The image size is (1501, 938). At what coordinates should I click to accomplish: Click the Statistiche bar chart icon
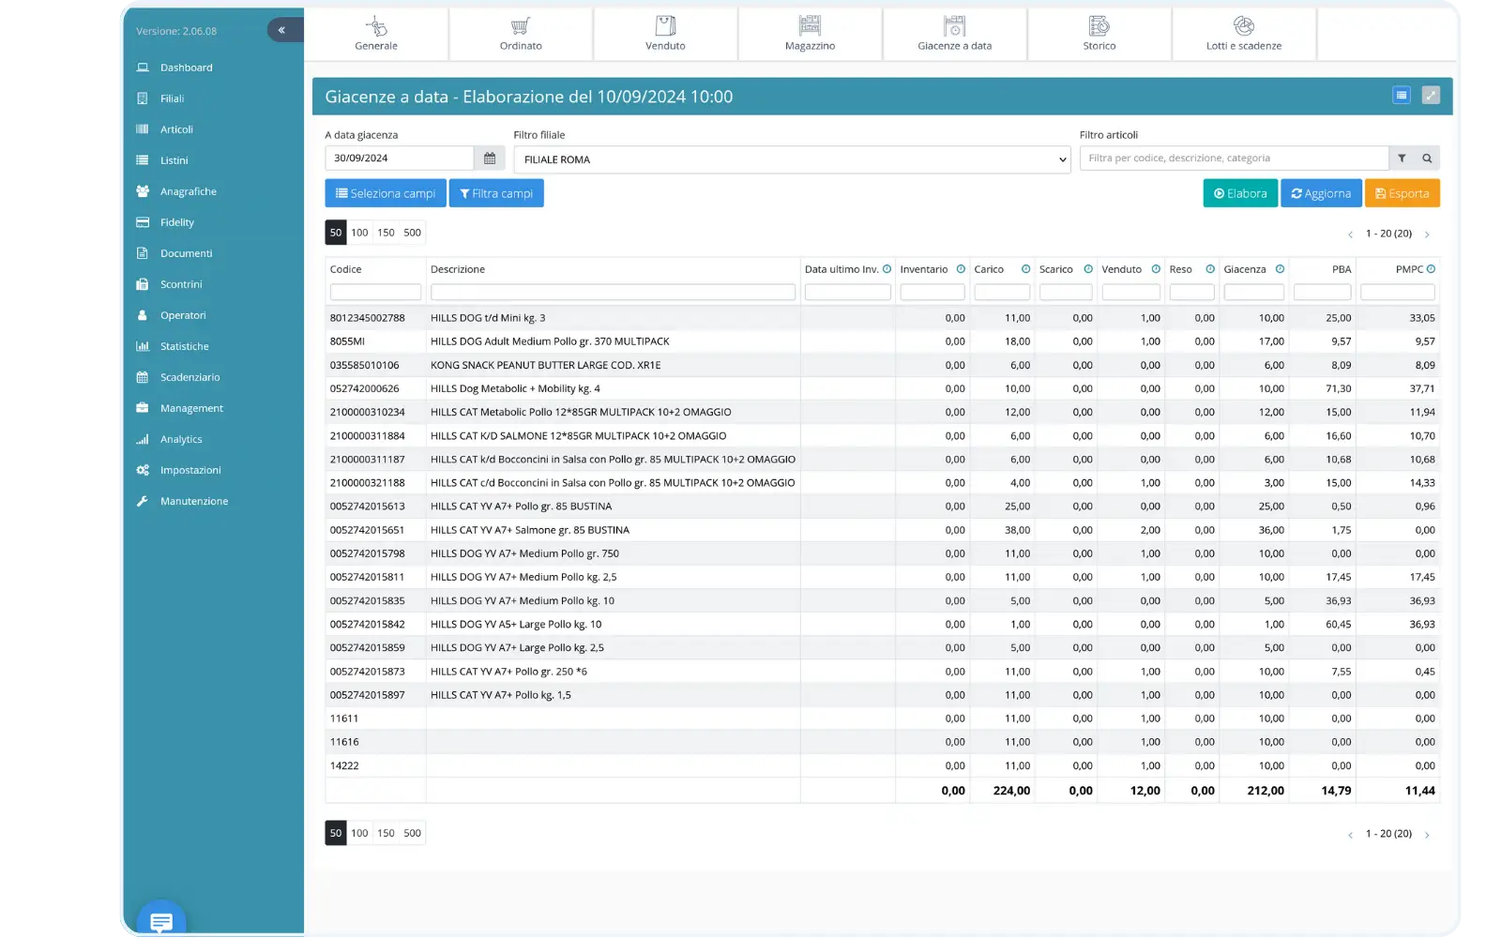(143, 346)
